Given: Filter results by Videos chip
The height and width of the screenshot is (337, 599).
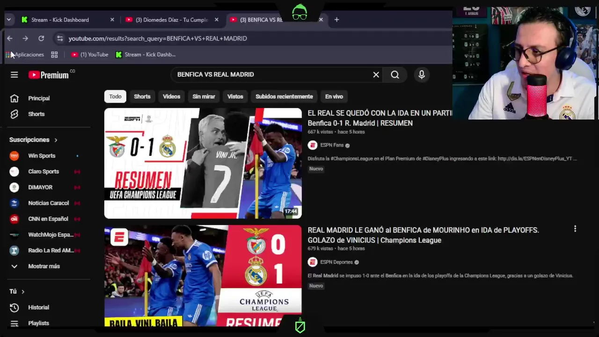Looking at the screenshot, I should click(171, 96).
